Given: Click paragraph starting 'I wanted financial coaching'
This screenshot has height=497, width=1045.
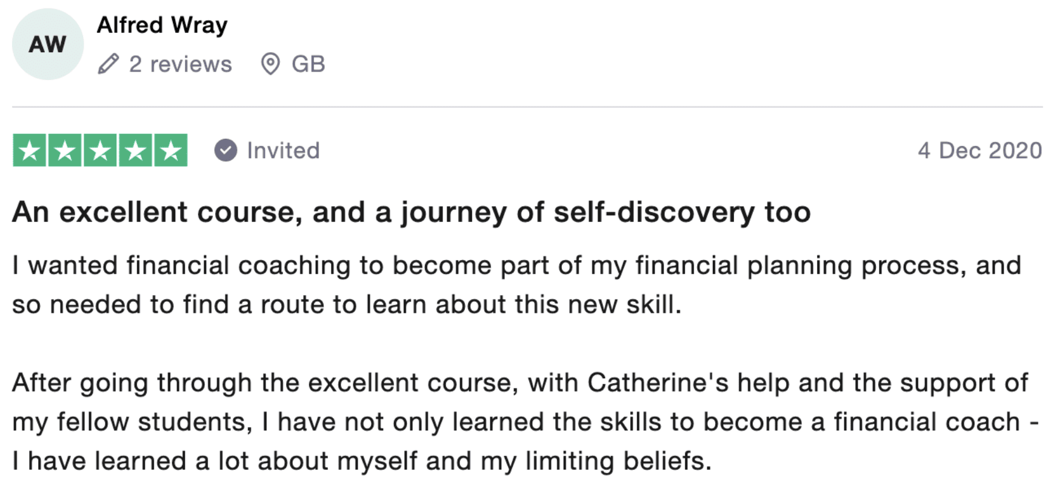Looking at the screenshot, I should click(x=515, y=265).
